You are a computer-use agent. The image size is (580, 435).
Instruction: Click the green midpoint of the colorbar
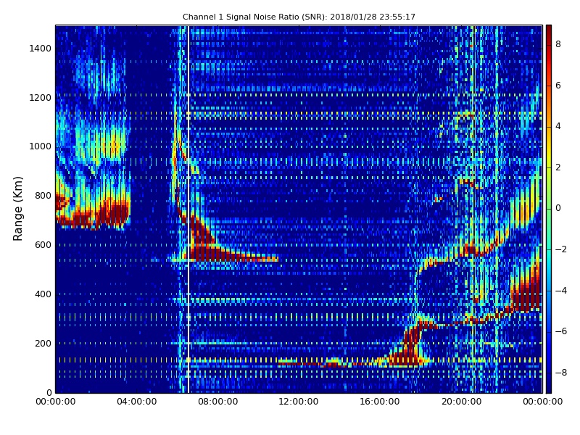[549, 209]
